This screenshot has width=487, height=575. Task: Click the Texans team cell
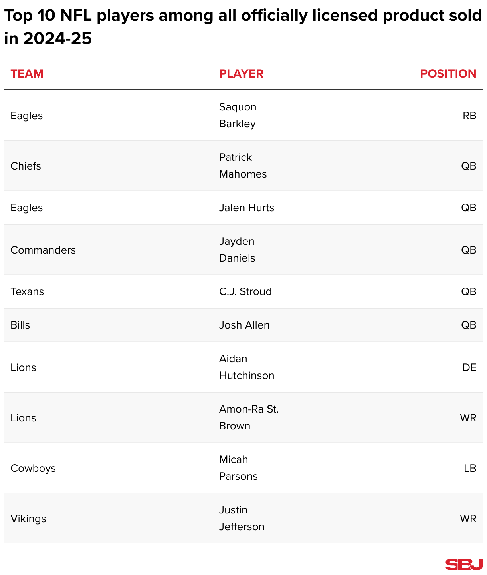pyautogui.click(x=27, y=291)
